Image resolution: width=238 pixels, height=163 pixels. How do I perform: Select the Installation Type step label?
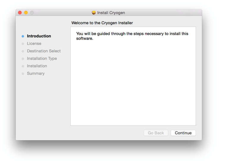pyautogui.click(x=42, y=58)
